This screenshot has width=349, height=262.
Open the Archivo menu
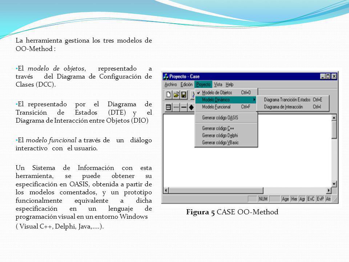pyautogui.click(x=171, y=85)
